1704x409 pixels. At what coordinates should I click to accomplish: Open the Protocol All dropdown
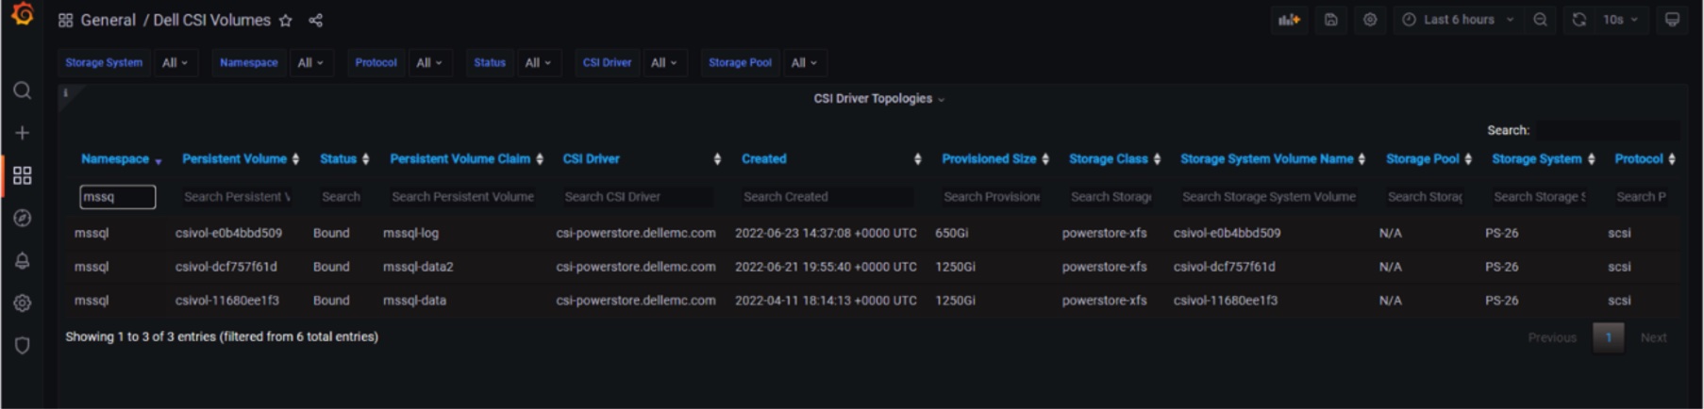coord(429,62)
